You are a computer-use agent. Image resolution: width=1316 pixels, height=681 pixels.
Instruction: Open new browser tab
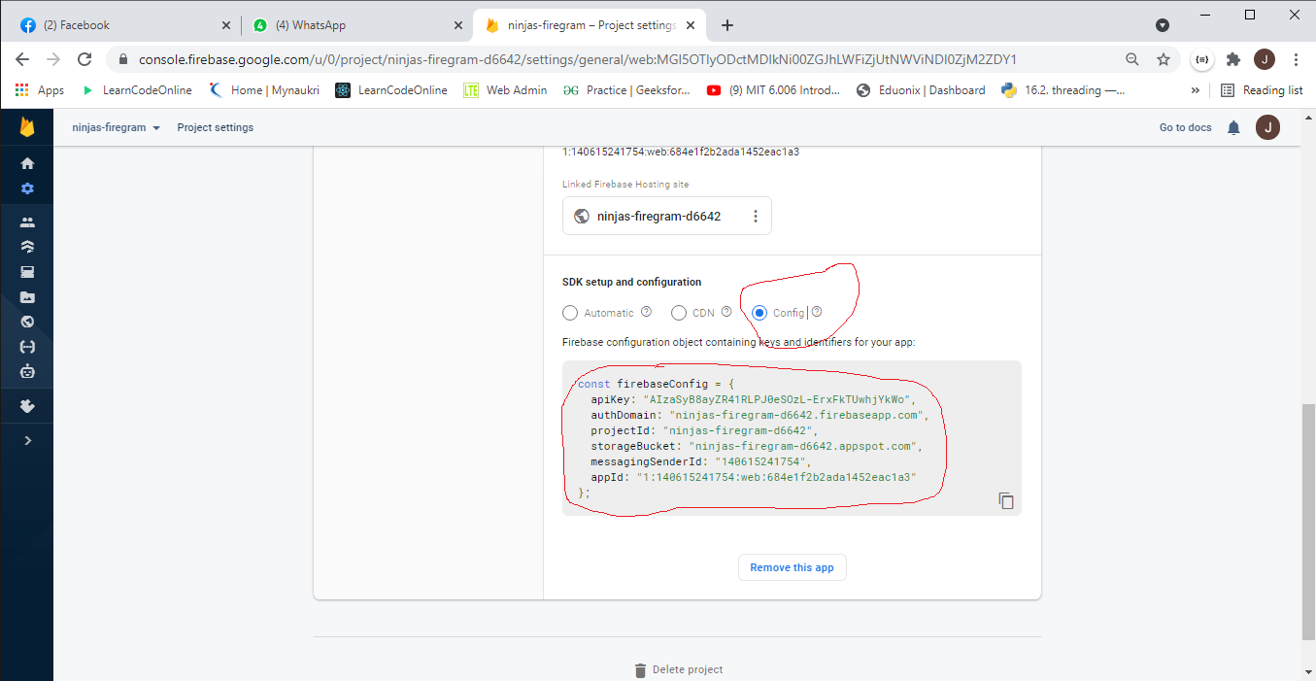(727, 25)
